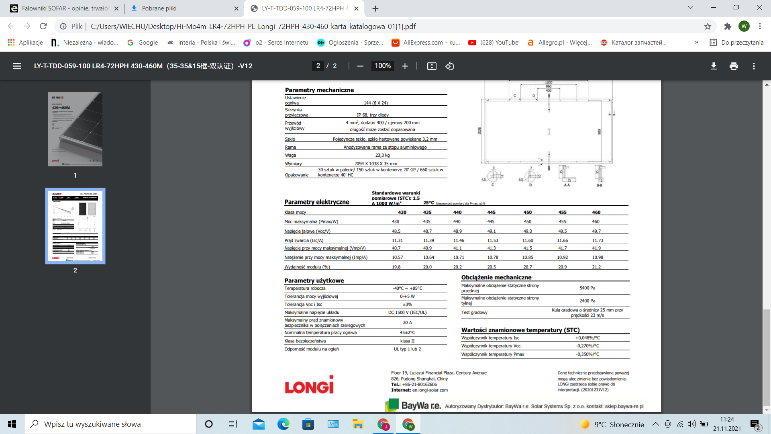Open PDF viewer more actions menu
The width and height of the screenshot is (771, 434).
pyautogui.click(x=754, y=66)
